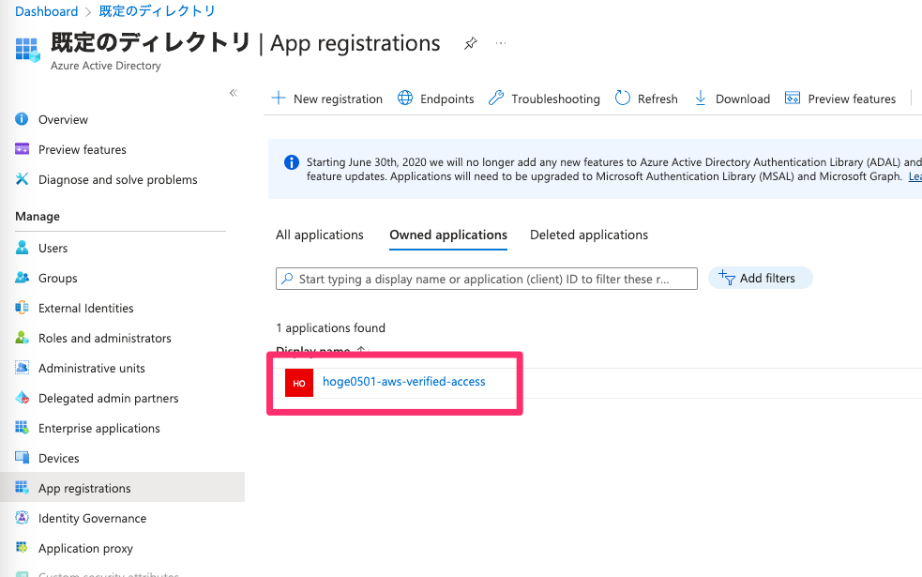The height and width of the screenshot is (577, 922).
Task: Pin the App registrations blade
Action: [471, 43]
